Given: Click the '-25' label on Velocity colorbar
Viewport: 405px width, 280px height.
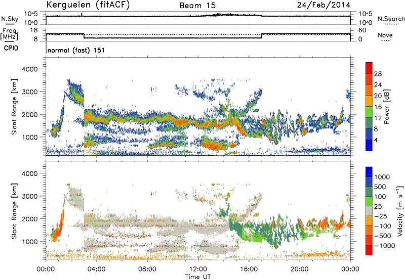Looking at the screenshot, I should [x=381, y=216].
